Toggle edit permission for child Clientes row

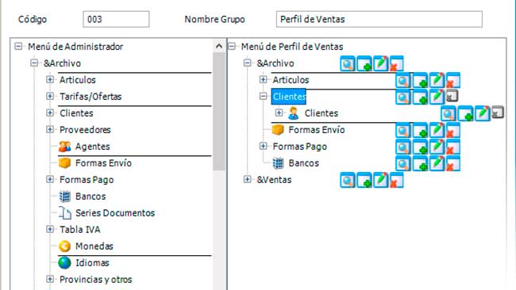[x=482, y=113]
